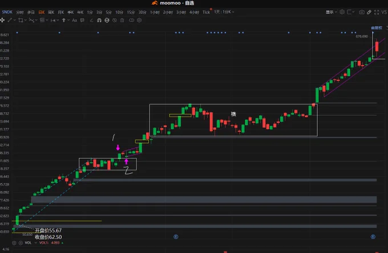Open chart settings gear at top right
This screenshot has height=253, width=388.
click(342, 12)
